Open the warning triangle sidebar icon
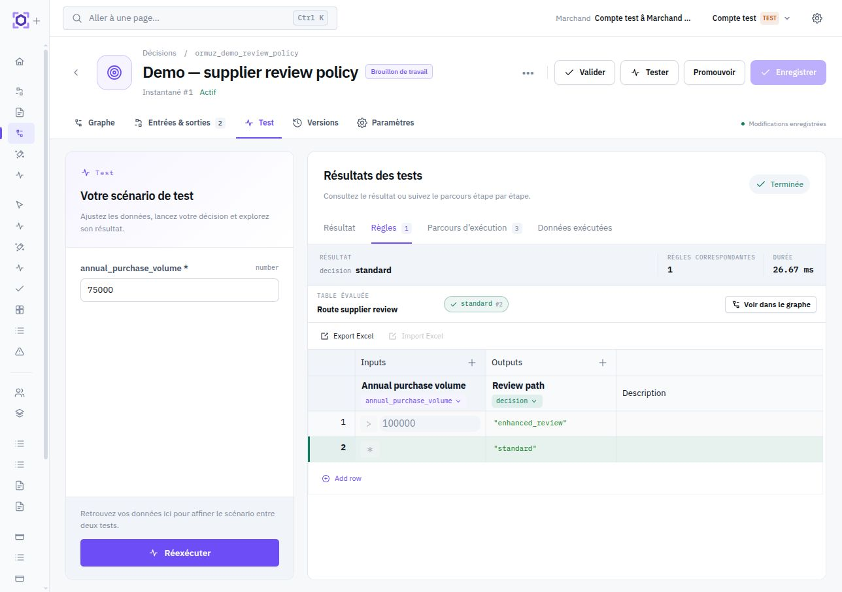 [20, 352]
